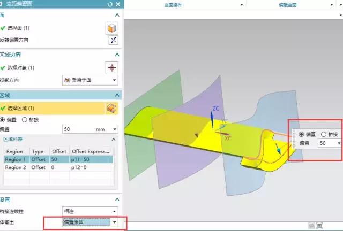This screenshot has width=343, height=231.
Task: Click the reverse offset direction icon
Action: [113, 41]
